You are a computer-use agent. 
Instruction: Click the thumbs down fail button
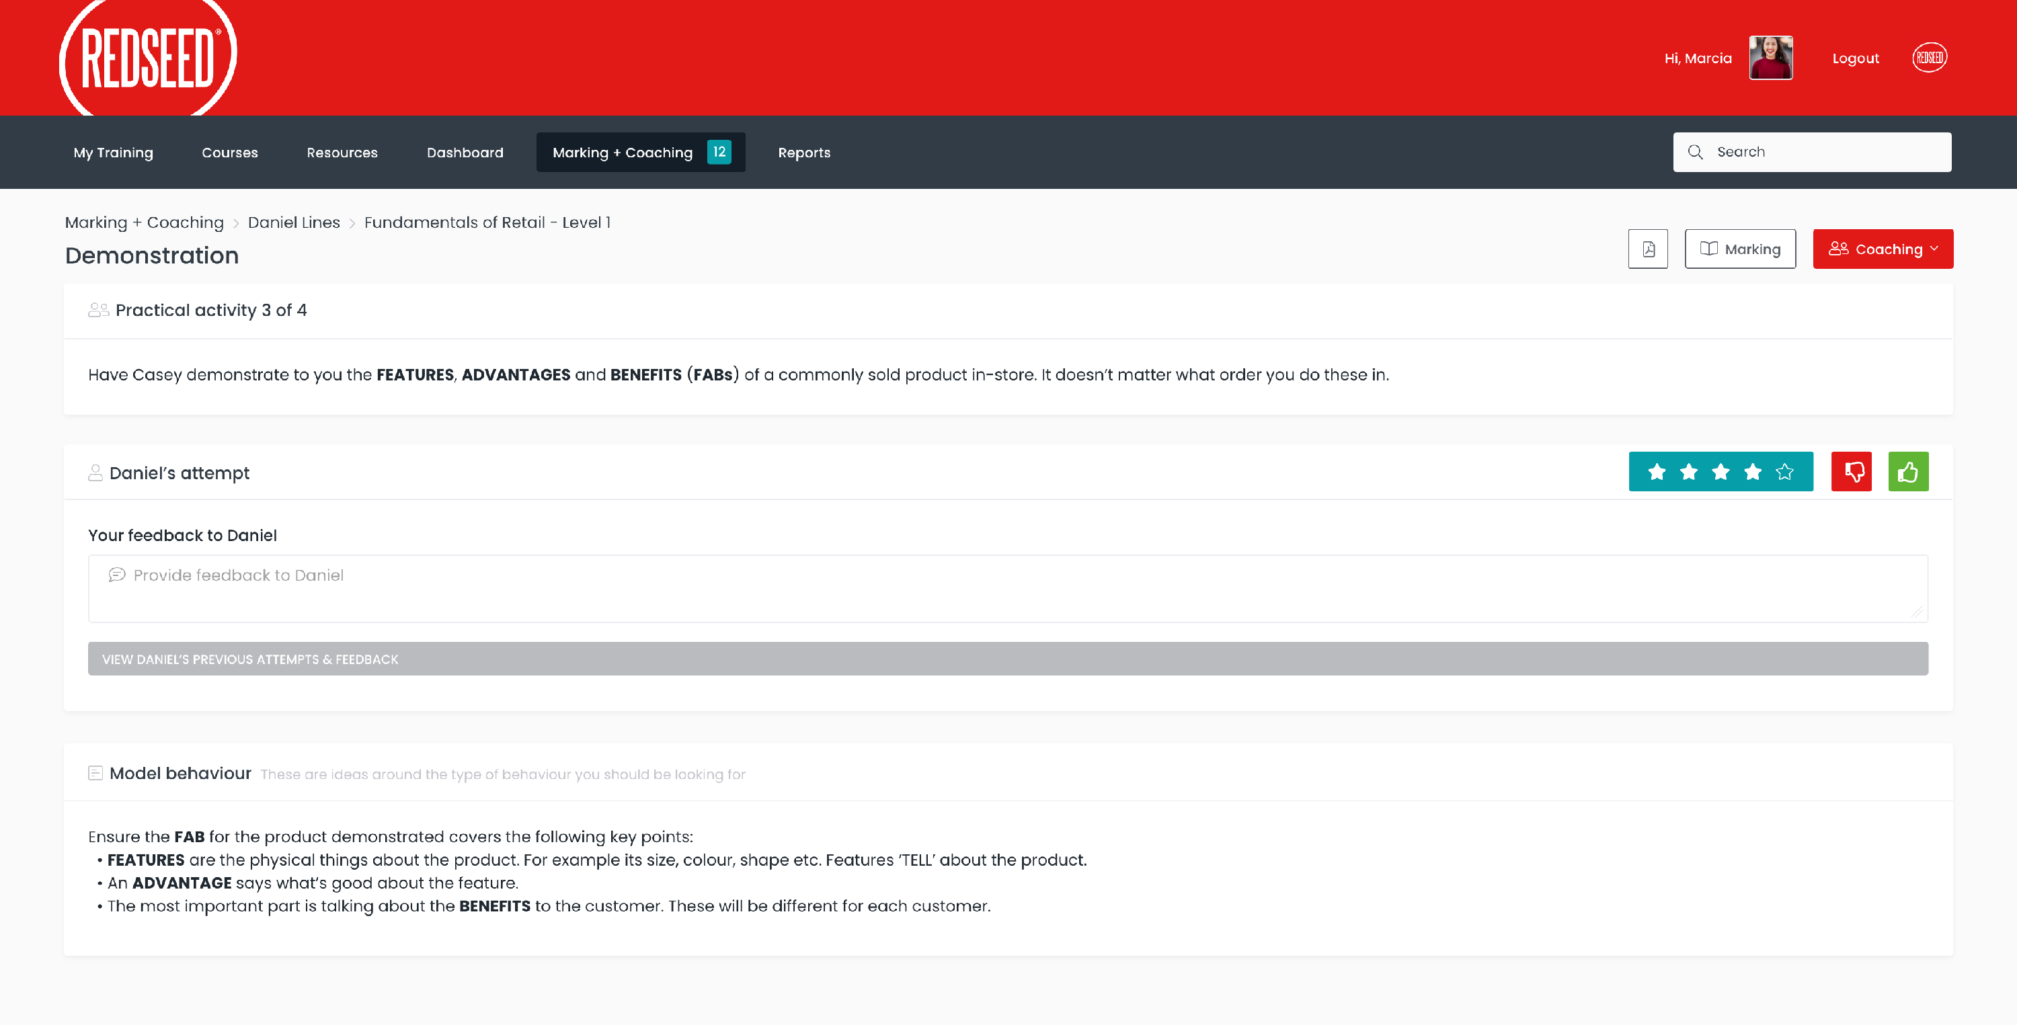[x=1851, y=471]
